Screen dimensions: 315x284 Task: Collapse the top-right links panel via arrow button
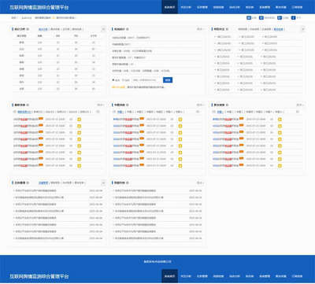(x=302, y=29)
